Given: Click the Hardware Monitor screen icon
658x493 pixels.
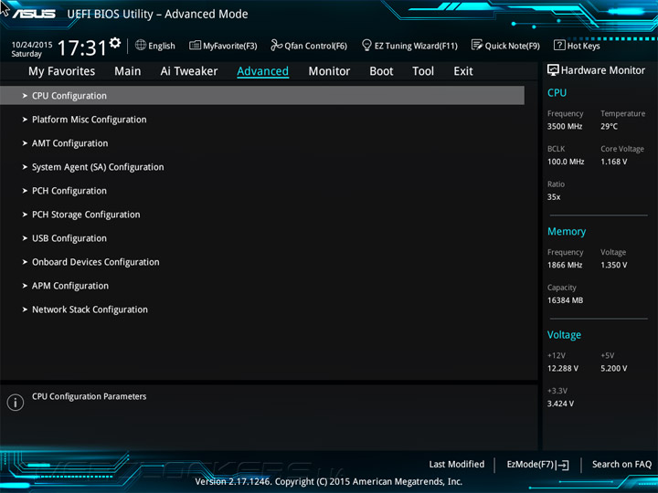Looking at the screenshot, I should [x=553, y=70].
